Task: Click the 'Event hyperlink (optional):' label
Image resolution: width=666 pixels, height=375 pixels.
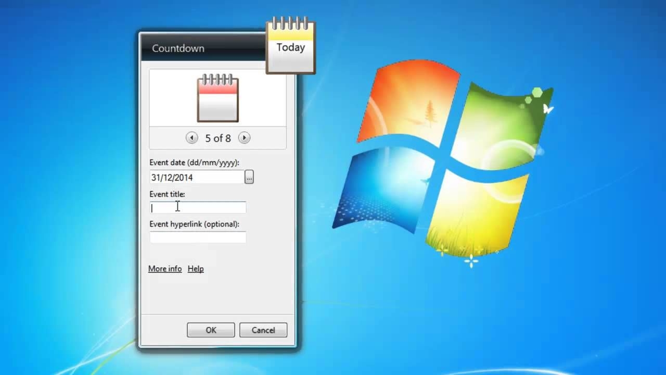Action: tap(194, 224)
